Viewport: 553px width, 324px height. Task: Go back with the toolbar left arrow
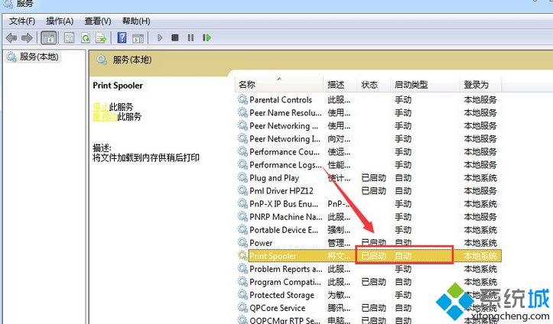tap(11, 37)
